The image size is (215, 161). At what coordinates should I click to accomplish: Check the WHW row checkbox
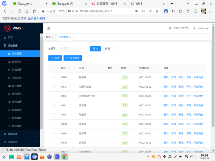53,143
